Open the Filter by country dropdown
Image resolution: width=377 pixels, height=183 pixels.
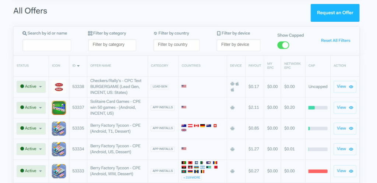(x=176, y=45)
